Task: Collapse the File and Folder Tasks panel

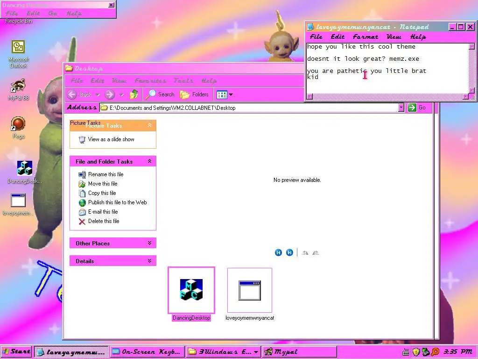Action: click(149, 161)
